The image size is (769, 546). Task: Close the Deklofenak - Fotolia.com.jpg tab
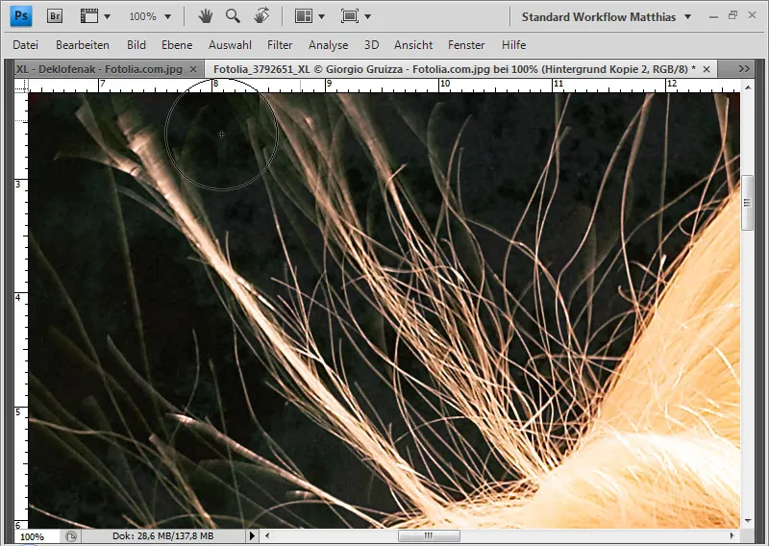tap(193, 69)
